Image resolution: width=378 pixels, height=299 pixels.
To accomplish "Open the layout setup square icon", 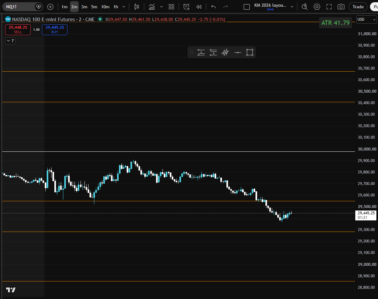I will (x=247, y=7).
